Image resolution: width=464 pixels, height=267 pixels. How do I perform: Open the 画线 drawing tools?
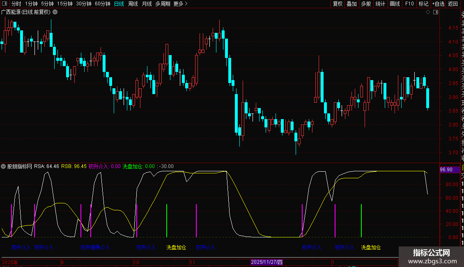tap(395, 4)
